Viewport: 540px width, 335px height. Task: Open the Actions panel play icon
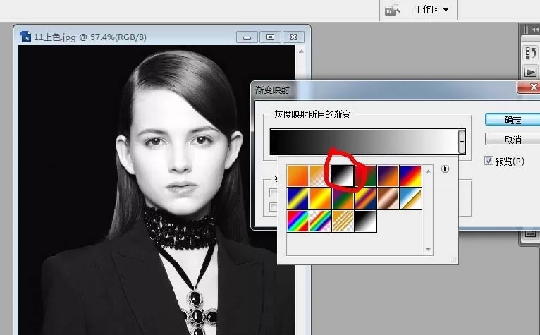point(531,73)
